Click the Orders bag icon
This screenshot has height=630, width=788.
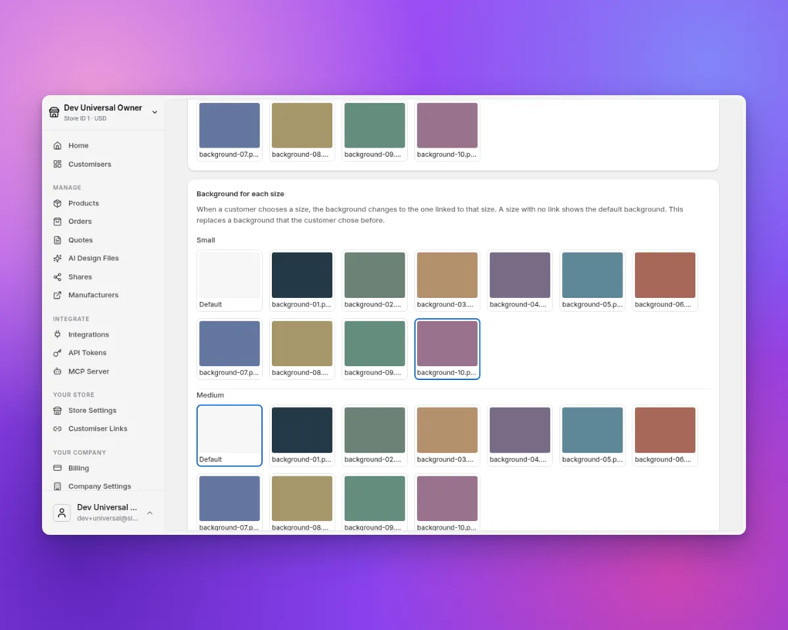click(x=58, y=222)
